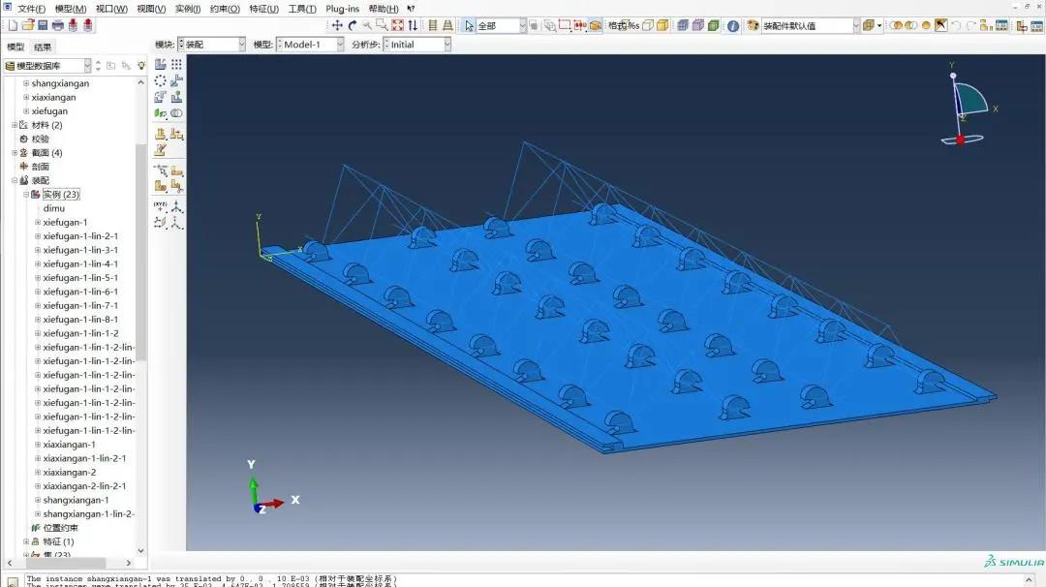1046x587 pixels.
Task: Click the Auto-Fit View icon
Action: (397, 25)
